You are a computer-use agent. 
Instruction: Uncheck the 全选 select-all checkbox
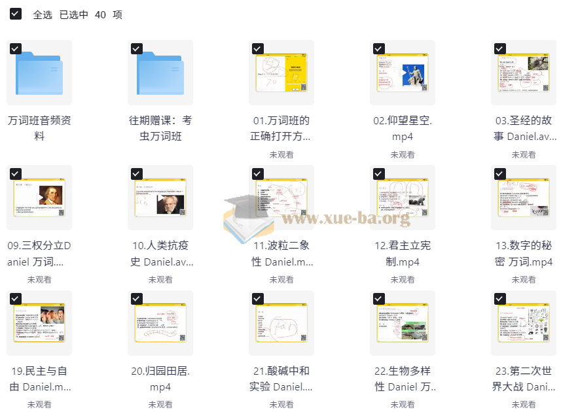point(15,14)
